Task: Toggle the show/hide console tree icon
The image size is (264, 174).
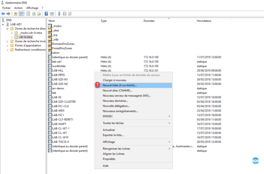Action: click(21, 14)
